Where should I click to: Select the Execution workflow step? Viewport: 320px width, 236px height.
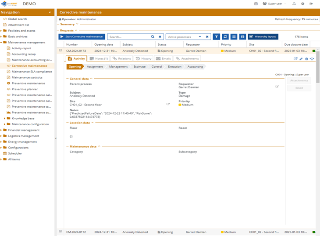point(174,66)
